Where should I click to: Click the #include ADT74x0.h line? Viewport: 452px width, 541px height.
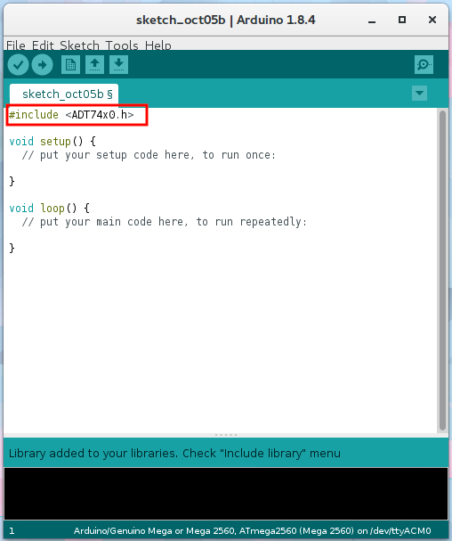tap(71, 115)
